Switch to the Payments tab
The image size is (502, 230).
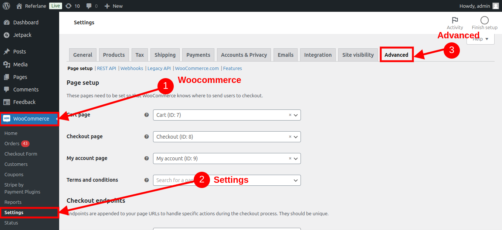click(198, 55)
